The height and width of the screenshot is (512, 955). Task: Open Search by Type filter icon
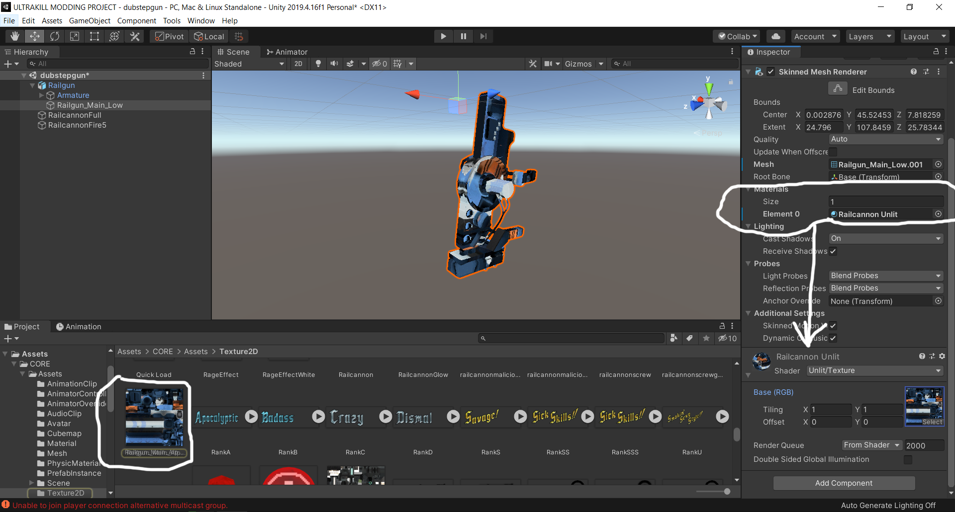pos(673,338)
